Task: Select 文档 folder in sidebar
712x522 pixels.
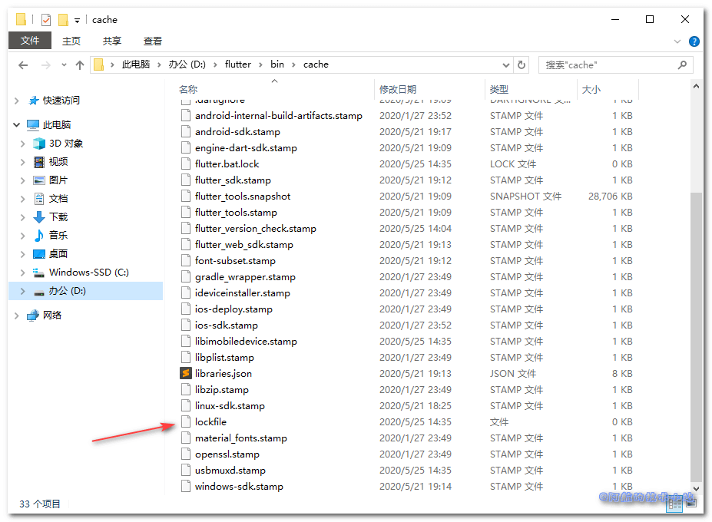Action: (x=58, y=199)
